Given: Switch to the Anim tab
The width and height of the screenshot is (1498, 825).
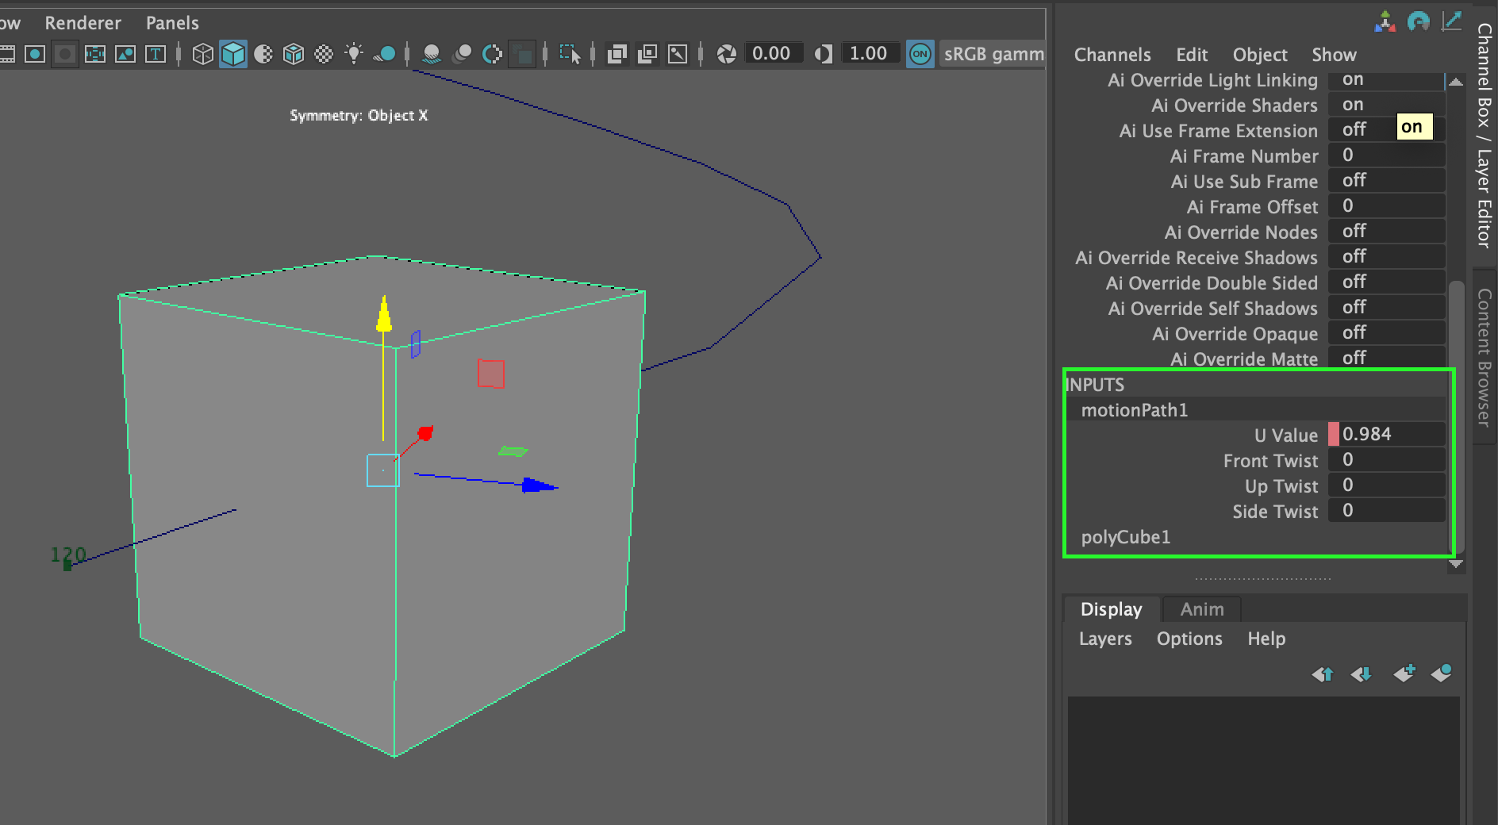Looking at the screenshot, I should (x=1201, y=608).
